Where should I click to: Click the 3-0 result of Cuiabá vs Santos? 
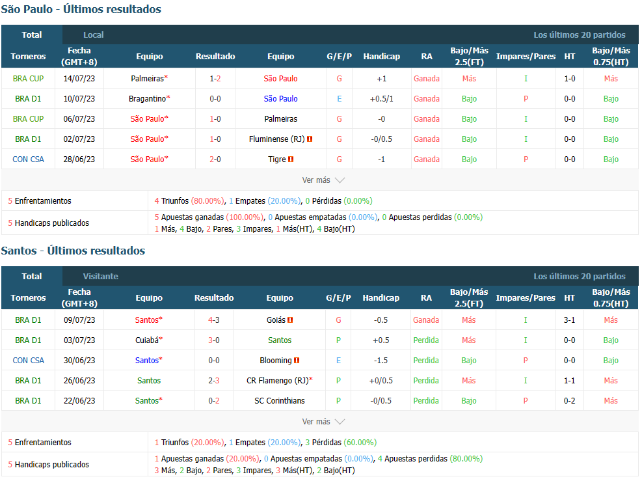pos(214,340)
